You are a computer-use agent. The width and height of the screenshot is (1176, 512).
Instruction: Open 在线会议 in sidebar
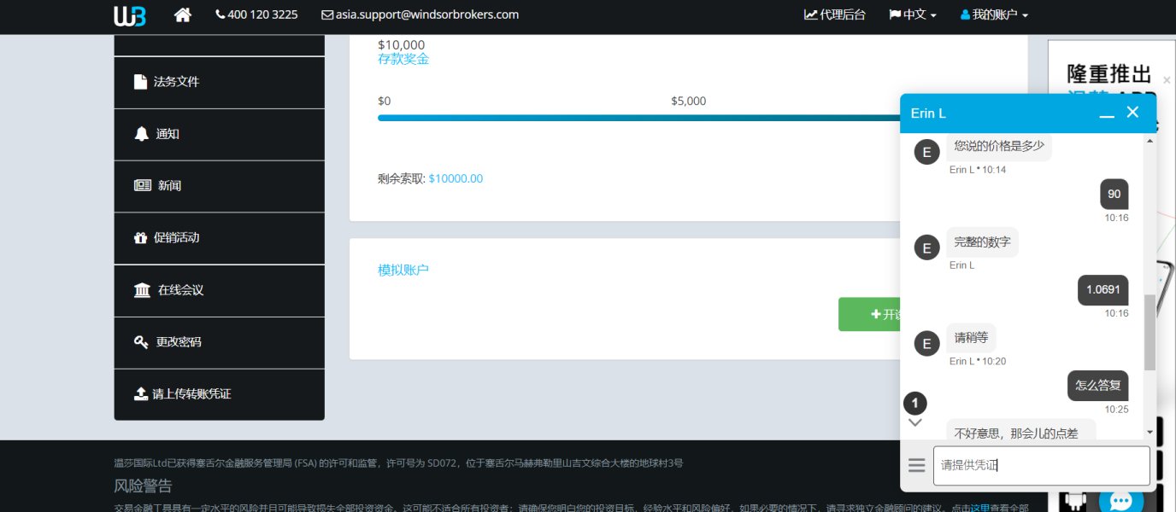click(219, 290)
